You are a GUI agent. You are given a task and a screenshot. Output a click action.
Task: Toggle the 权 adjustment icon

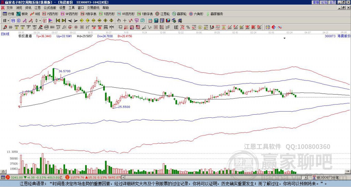[45, 21]
